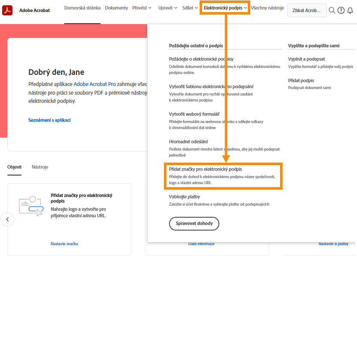
Task: Select the Objevit tab
Action: (14, 167)
